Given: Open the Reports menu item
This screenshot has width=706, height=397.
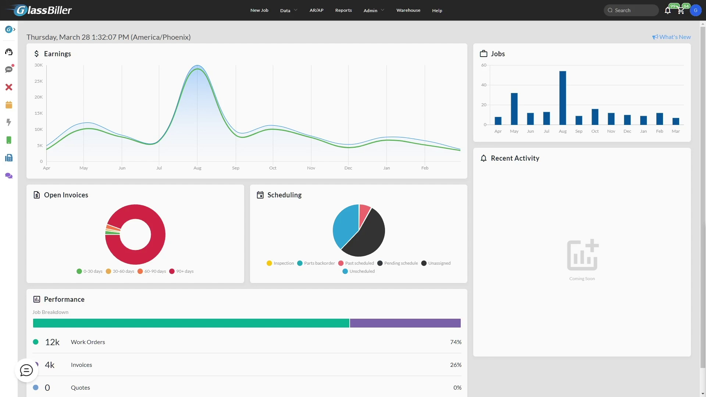Looking at the screenshot, I should tap(343, 10).
